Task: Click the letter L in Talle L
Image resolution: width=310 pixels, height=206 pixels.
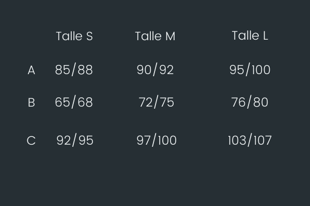Action: (x=266, y=36)
